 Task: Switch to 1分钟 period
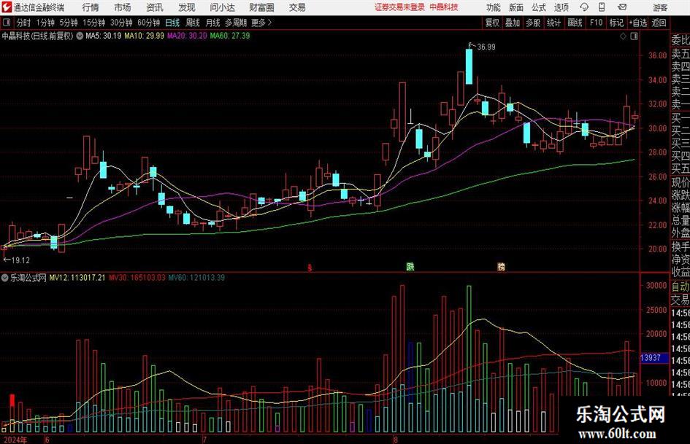point(45,23)
